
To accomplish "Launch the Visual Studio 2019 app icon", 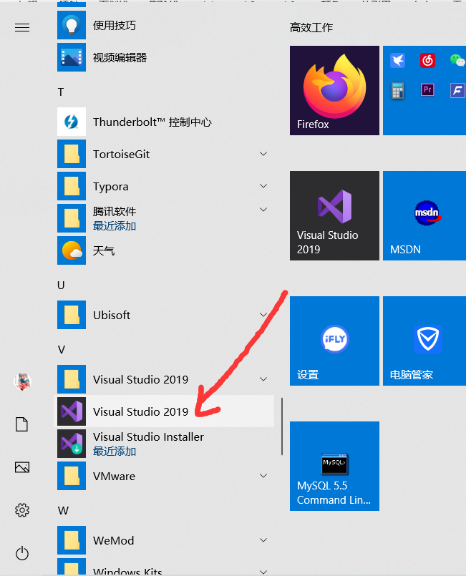I will 72,411.
